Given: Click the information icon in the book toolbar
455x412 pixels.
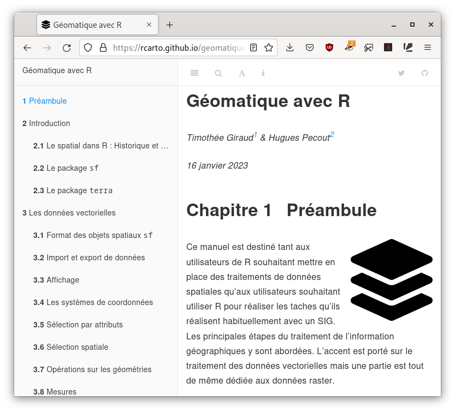Looking at the screenshot, I should point(263,73).
